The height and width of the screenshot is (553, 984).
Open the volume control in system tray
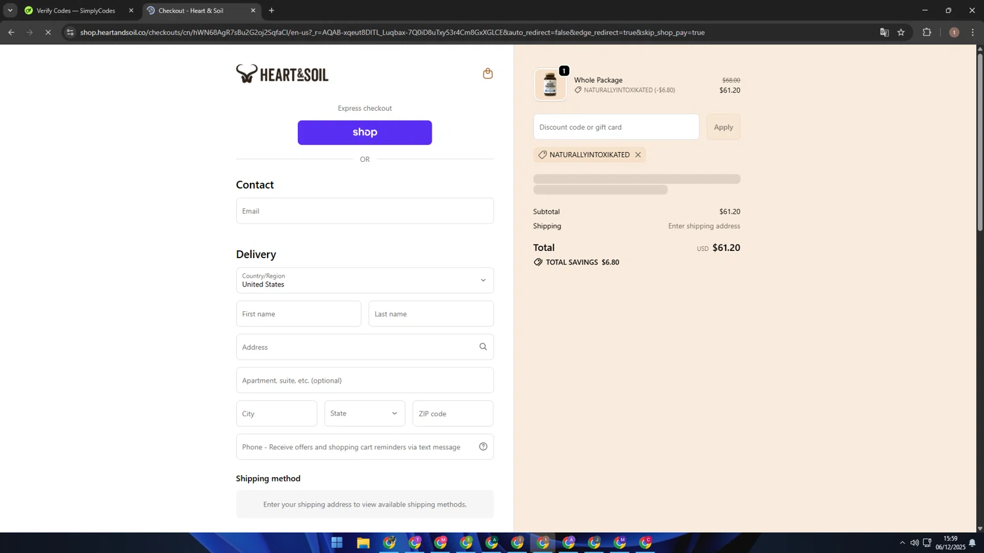coord(914,543)
